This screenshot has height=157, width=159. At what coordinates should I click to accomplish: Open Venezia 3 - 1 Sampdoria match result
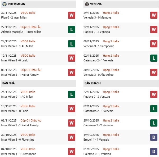click(x=99, y=46)
